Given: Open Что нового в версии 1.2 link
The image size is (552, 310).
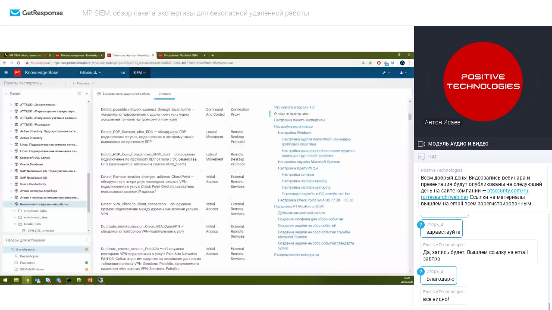Looking at the screenshot, I should [x=294, y=107].
